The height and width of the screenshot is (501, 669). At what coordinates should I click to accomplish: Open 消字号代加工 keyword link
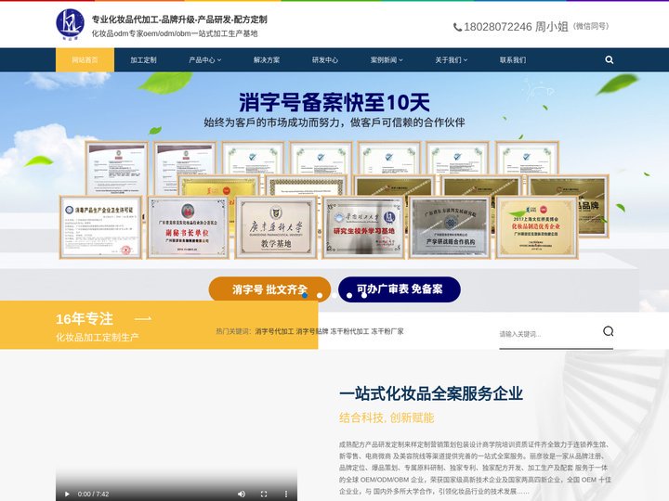pyautogui.click(x=274, y=331)
